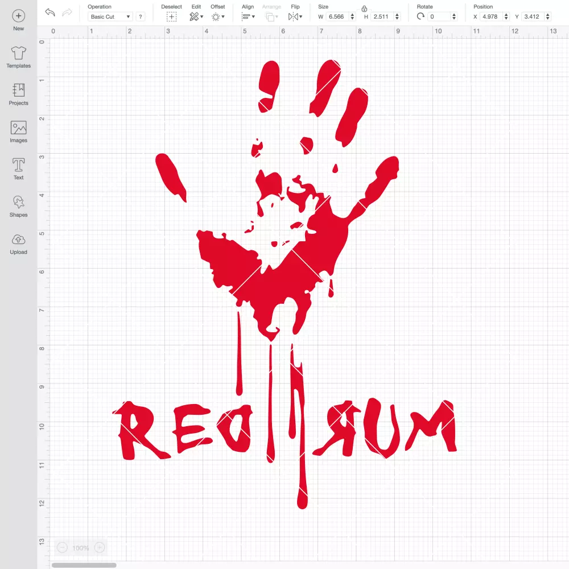The image size is (569, 569).
Task: Increase rotation with stepper arrow
Action: pyautogui.click(x=454, y=15)
